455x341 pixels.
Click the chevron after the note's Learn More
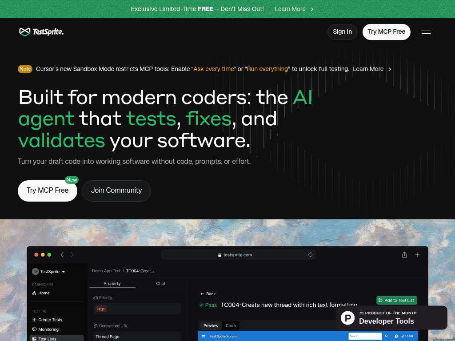pyautogui.click(x=390, y=69)
